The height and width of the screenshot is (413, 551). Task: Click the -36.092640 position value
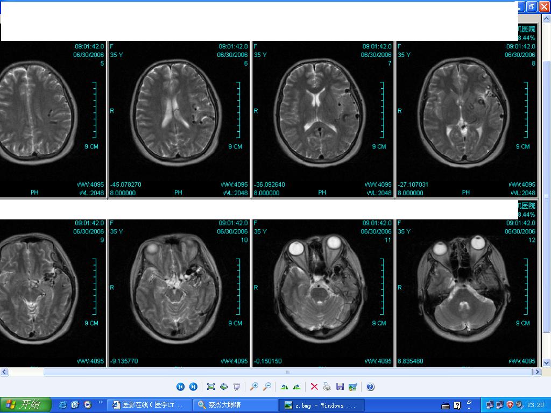coord(270,184)
